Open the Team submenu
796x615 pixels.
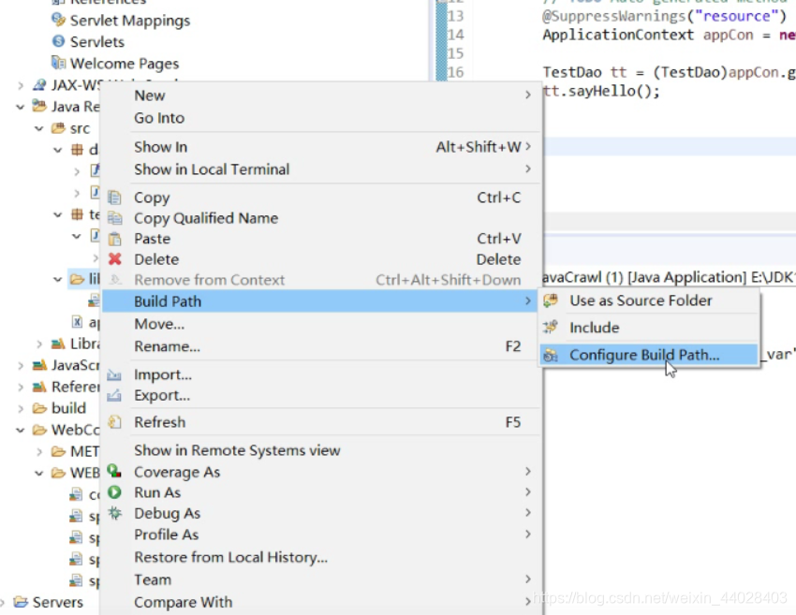(321, 579)
